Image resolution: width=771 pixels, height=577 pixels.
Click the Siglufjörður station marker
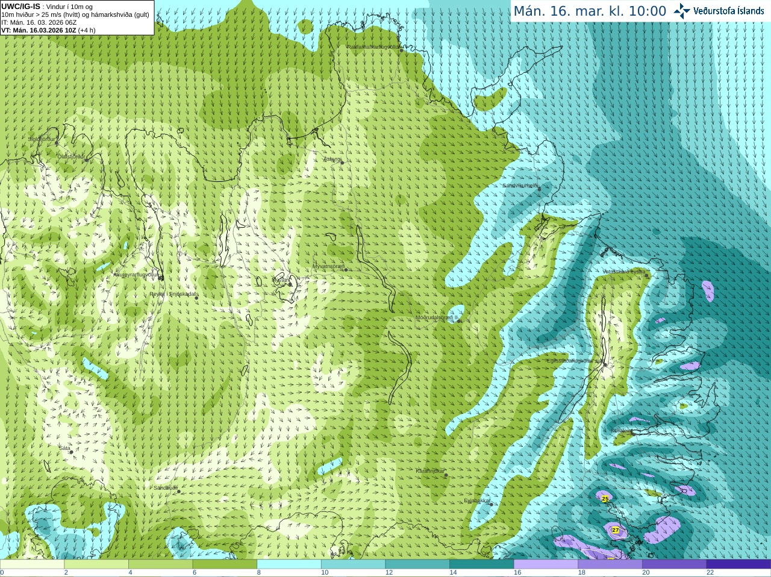57,143
